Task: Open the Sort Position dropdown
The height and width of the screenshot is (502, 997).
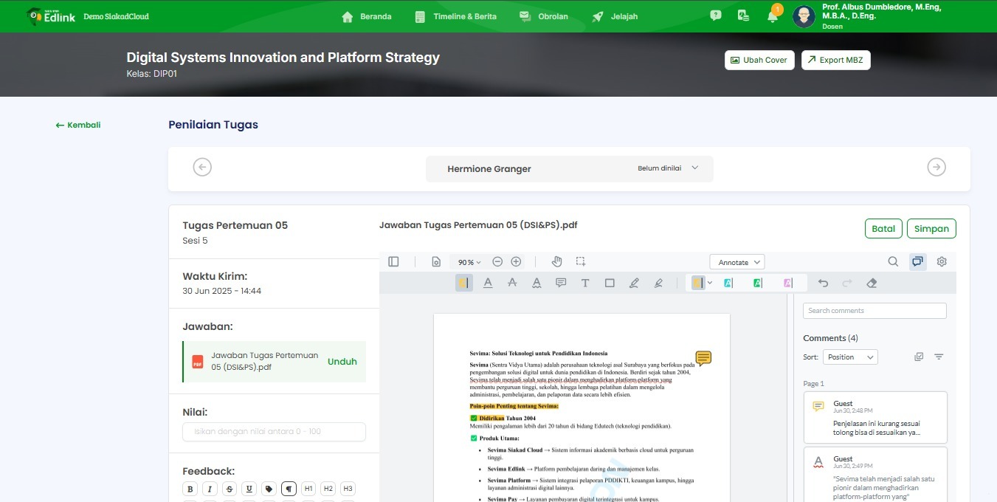Action: tap(850, 357)
